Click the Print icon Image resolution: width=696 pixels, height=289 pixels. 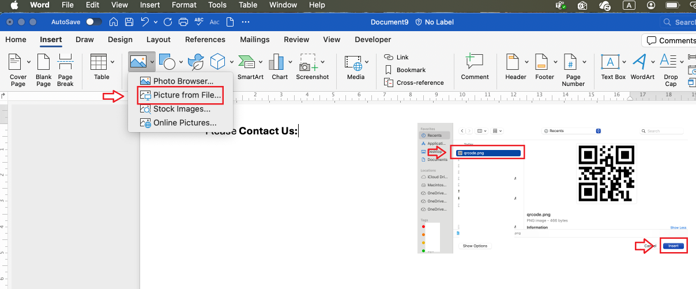(x=183, y=22)
